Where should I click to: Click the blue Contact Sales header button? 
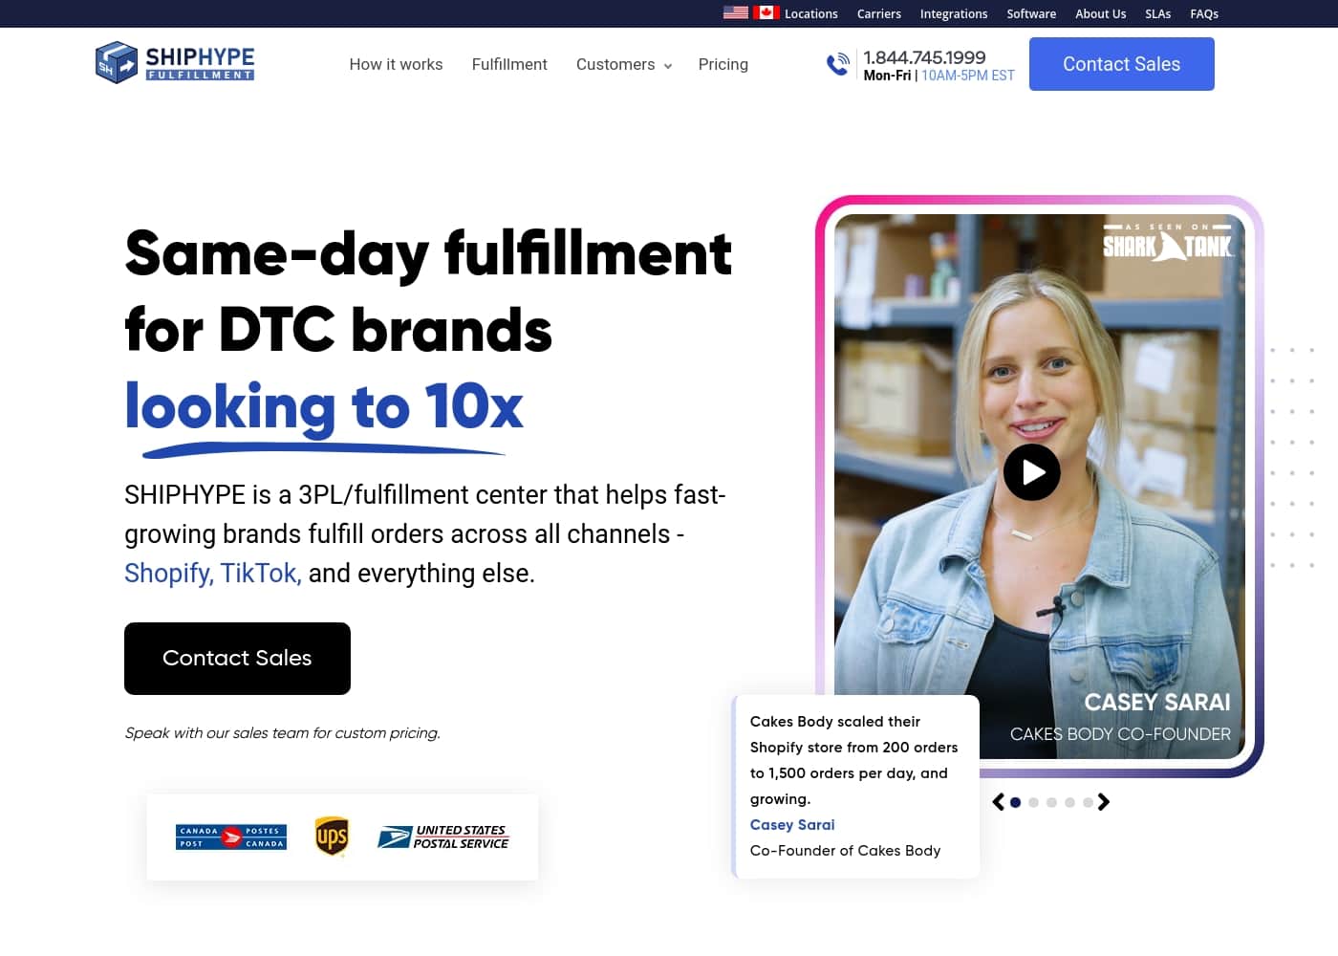coord(1122,64)
